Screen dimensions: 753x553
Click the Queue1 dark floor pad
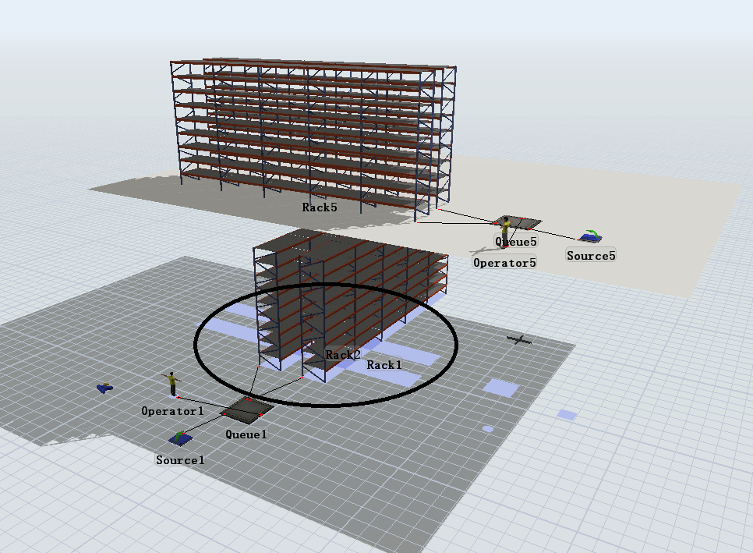pos(247,408)
